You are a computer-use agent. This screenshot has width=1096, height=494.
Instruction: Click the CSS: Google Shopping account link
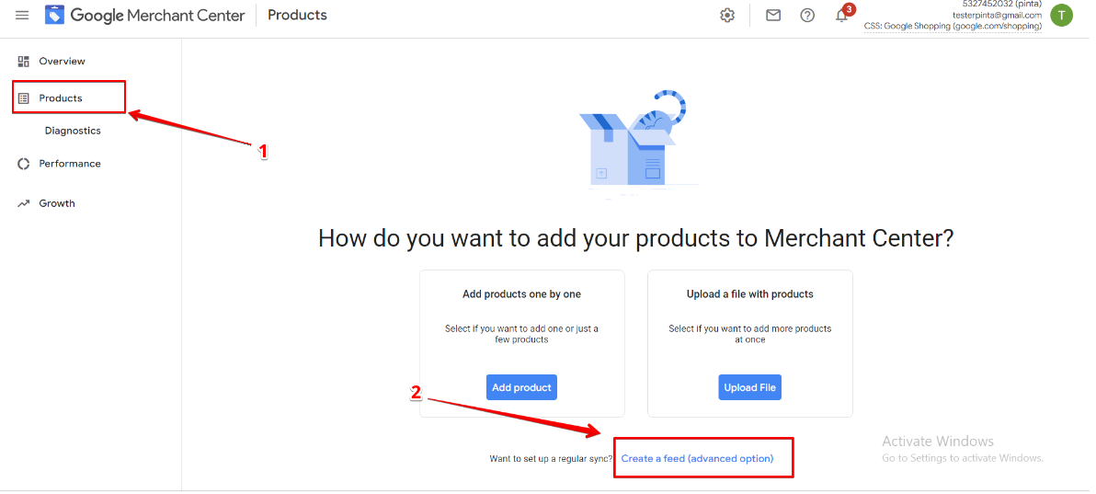pyautogui.click(x=953, y=26)
